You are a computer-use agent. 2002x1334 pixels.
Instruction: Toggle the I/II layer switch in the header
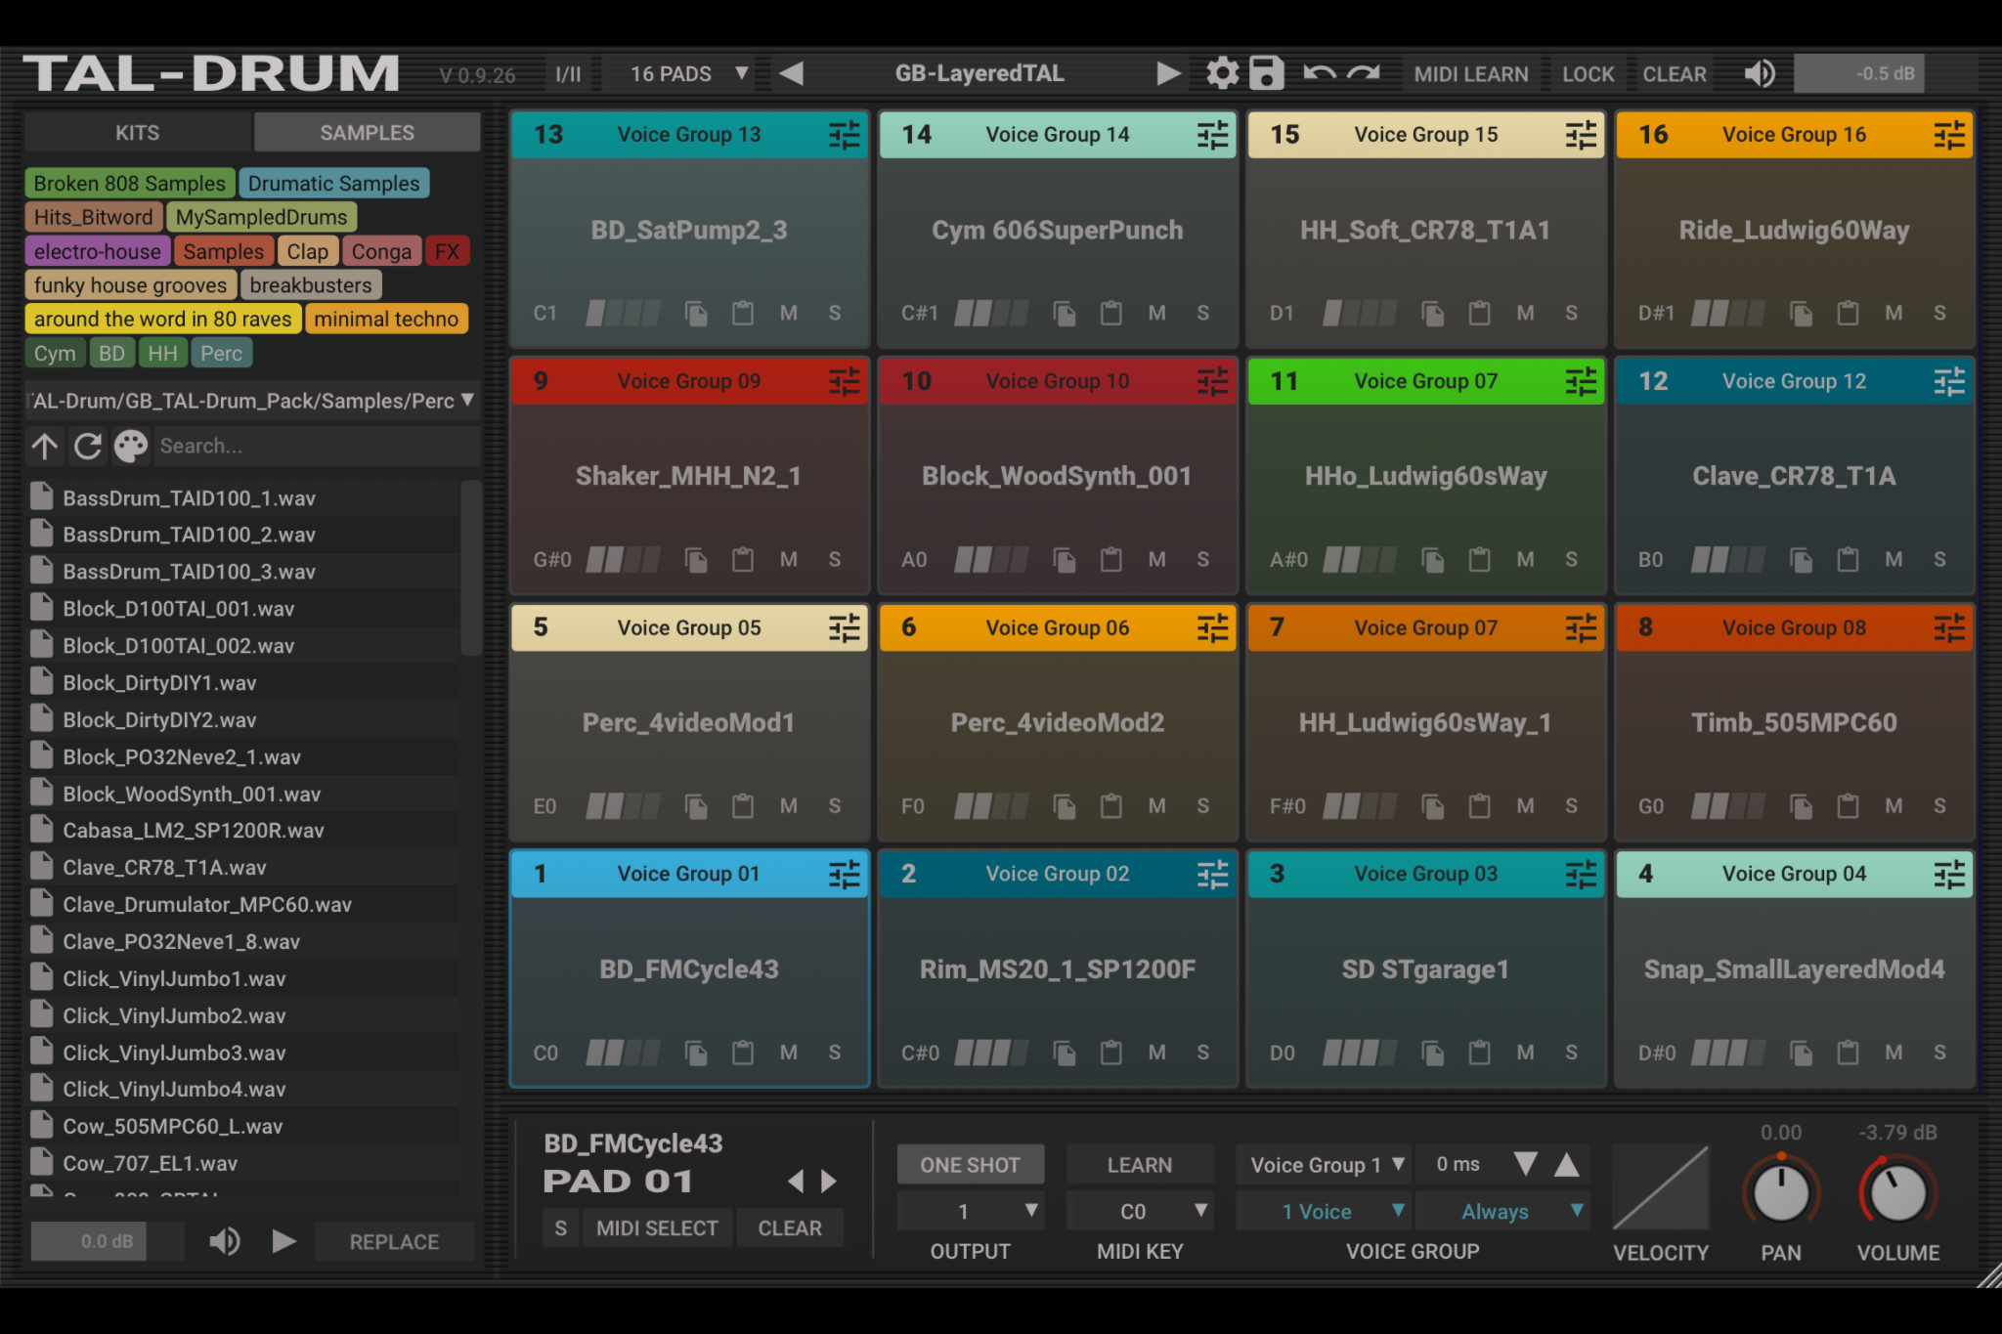click(x=568, y=72)
